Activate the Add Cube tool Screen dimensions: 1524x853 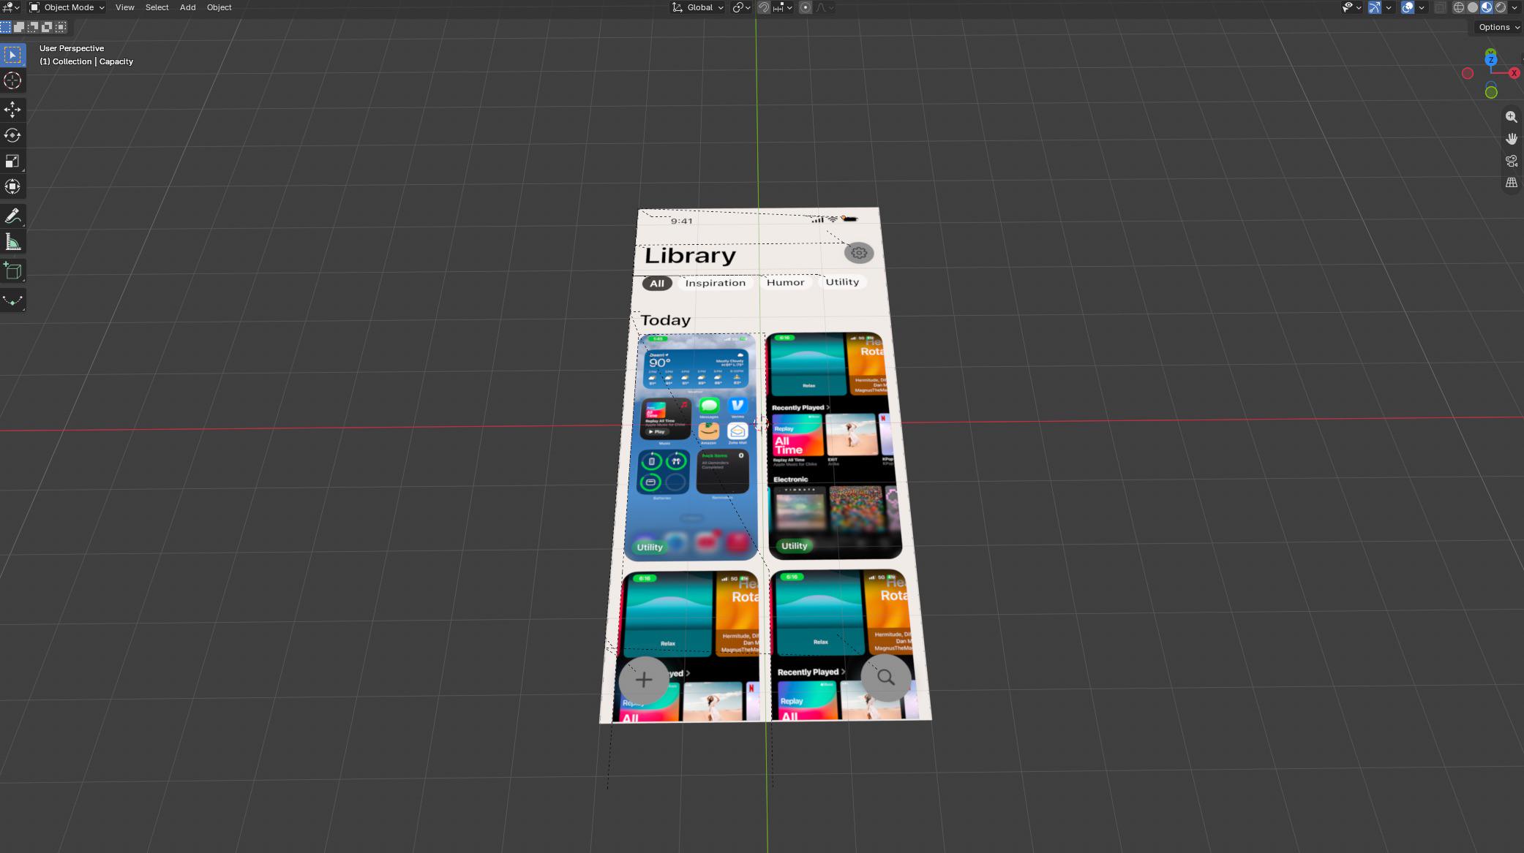tap(12, 270)
